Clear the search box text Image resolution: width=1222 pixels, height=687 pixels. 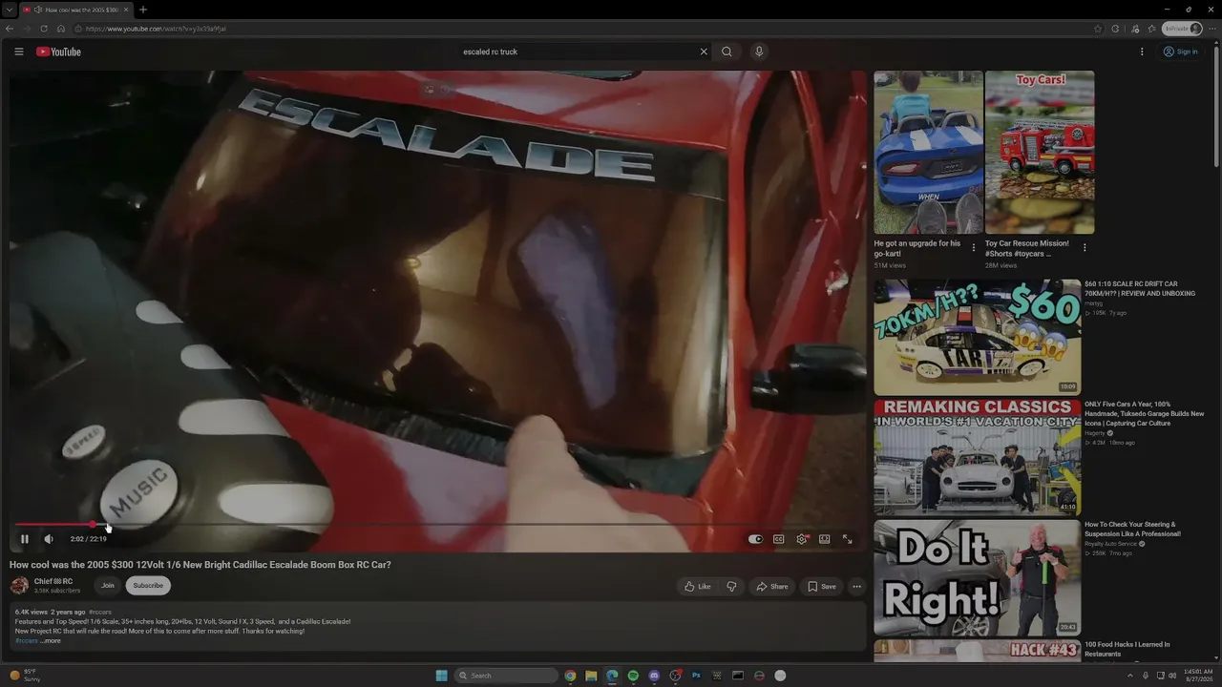pos(704,52)
